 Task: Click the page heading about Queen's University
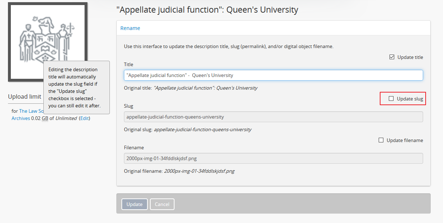207,10
